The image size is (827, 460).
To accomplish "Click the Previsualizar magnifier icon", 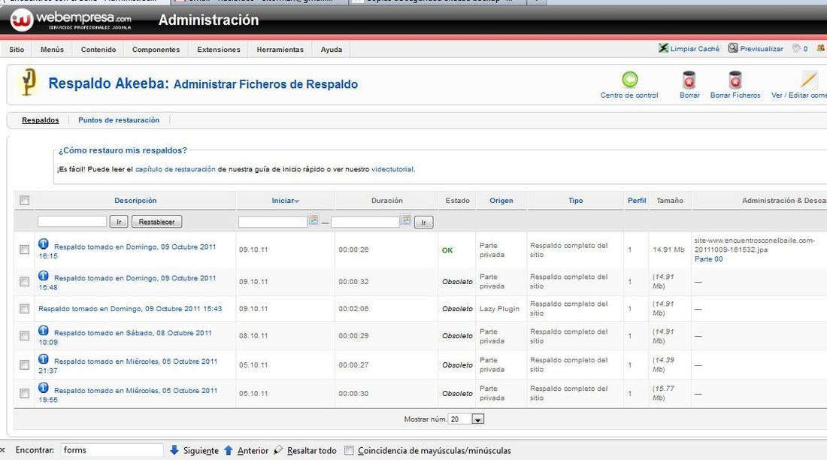I will 732,48.
